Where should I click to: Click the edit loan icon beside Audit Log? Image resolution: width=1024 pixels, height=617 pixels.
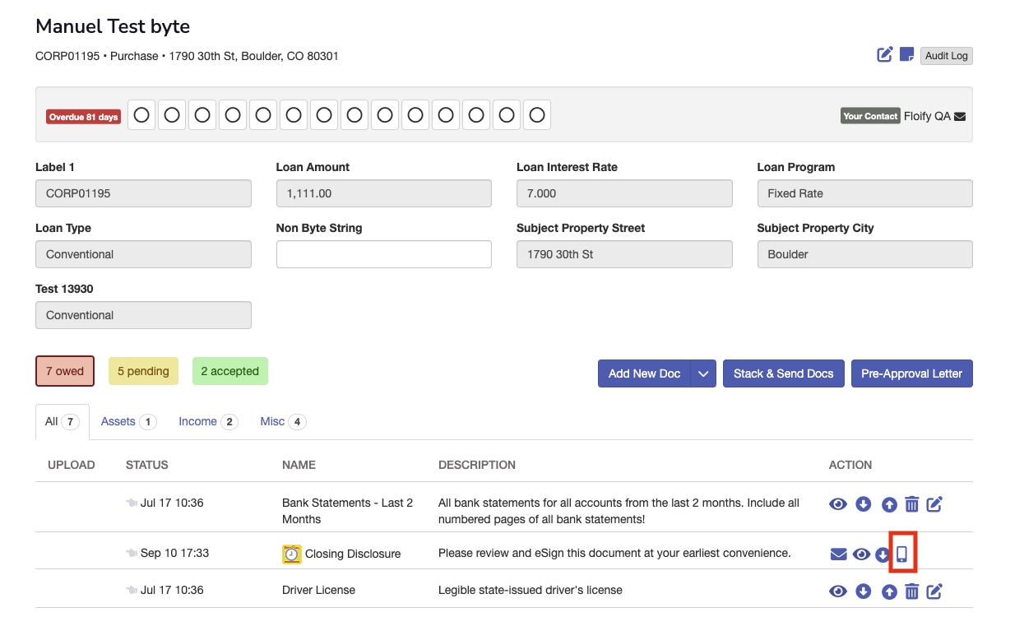[x=885, y=55]
